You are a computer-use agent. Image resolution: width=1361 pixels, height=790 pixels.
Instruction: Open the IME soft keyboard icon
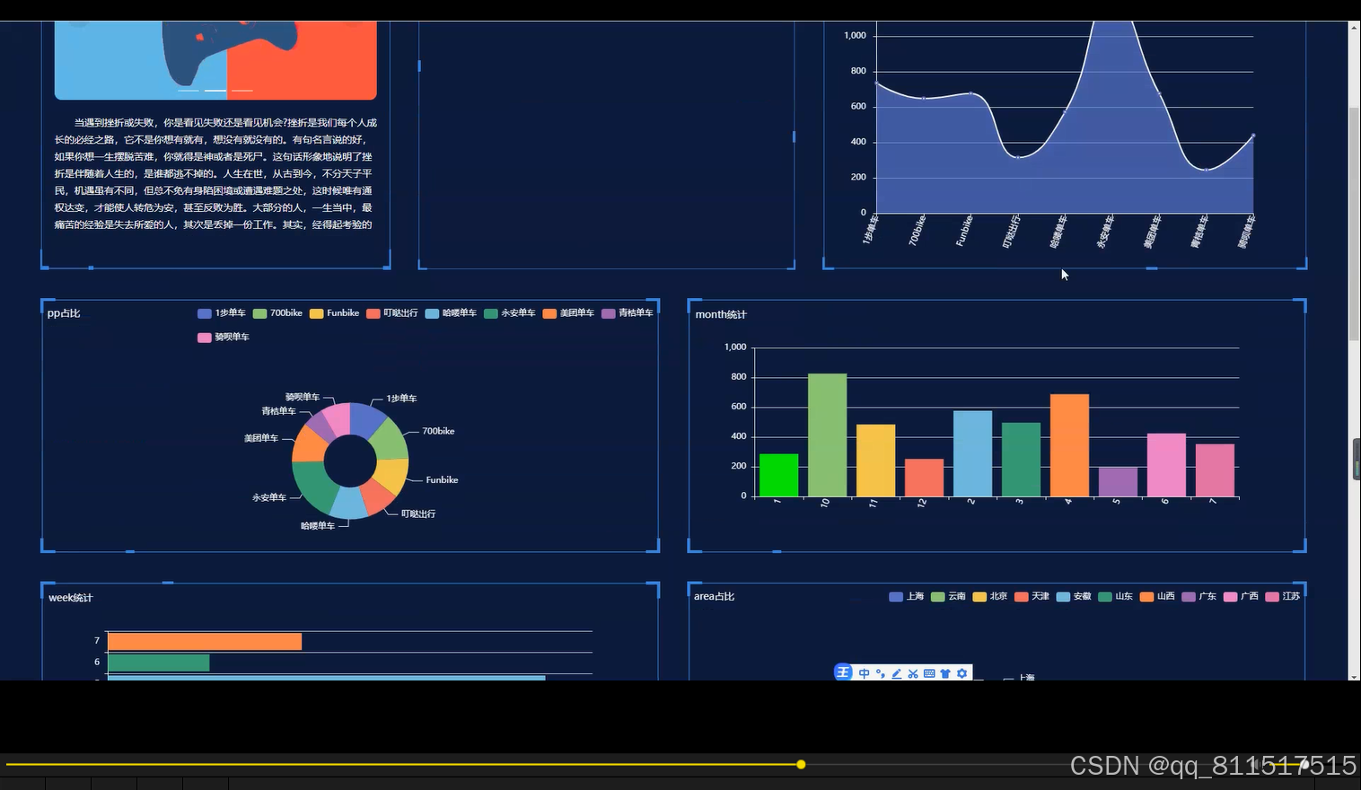[x=929, y=673]
